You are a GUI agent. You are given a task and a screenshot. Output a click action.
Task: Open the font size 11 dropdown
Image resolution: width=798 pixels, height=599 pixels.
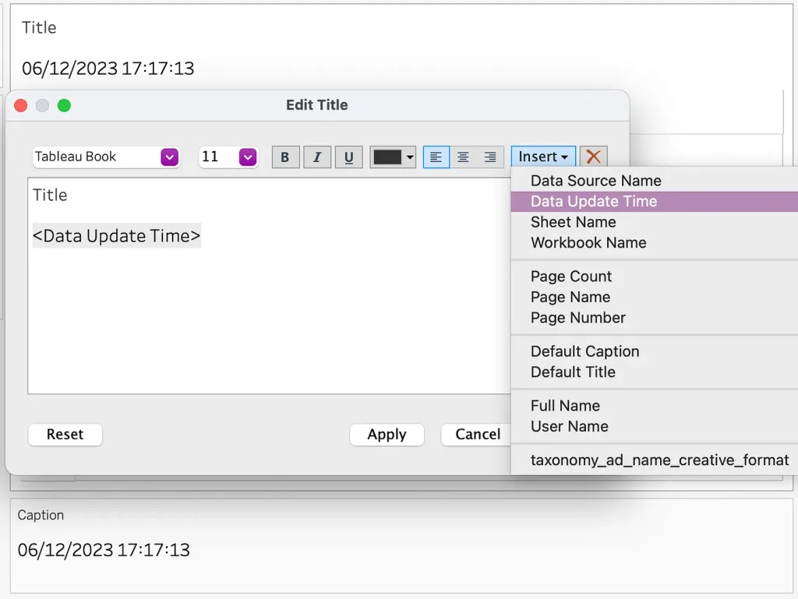(x=228, y=157)
